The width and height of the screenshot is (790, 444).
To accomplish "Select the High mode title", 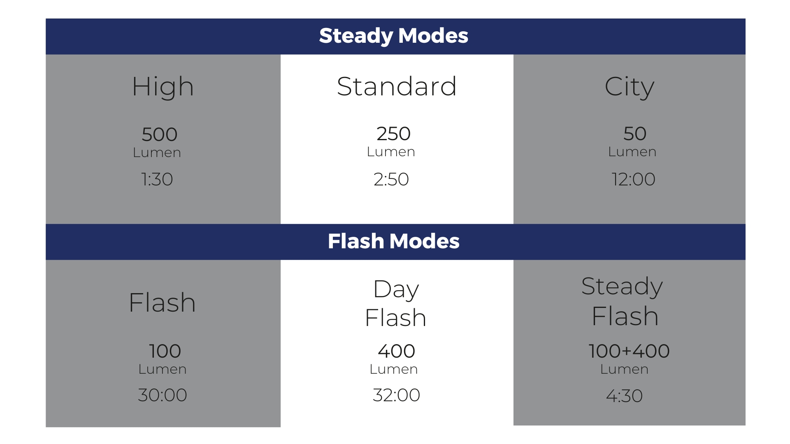I will click(x=163, y=87).
